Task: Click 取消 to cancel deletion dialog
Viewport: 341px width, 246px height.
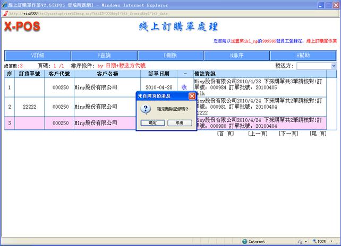Action: point(179,122)
